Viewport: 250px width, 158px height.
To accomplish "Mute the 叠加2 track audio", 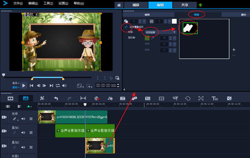I will pyautogui.click(x=23, y=147).
